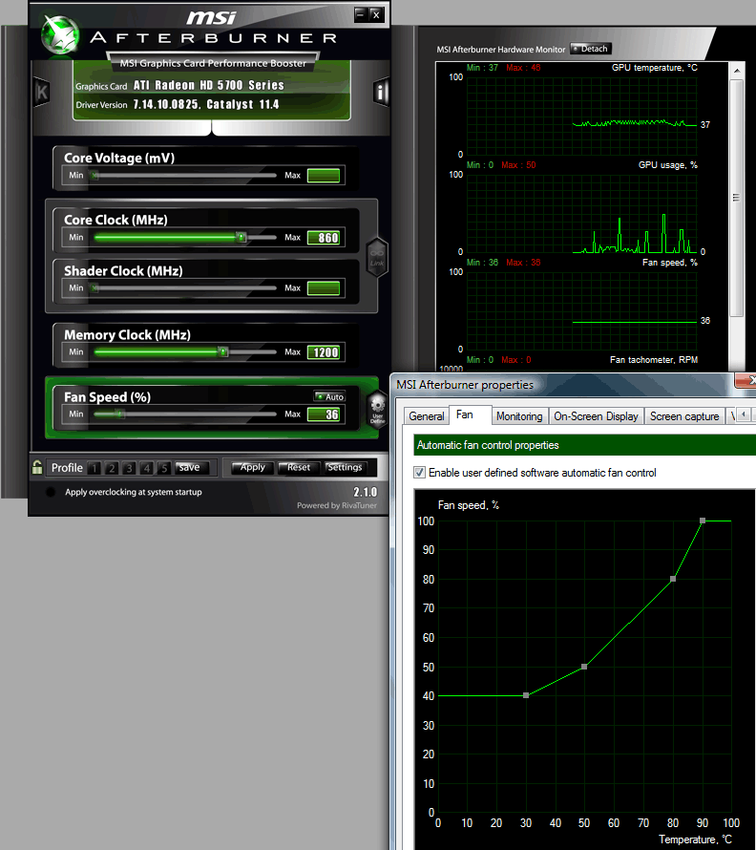Select profile slot 1

[x=94, y=468]
